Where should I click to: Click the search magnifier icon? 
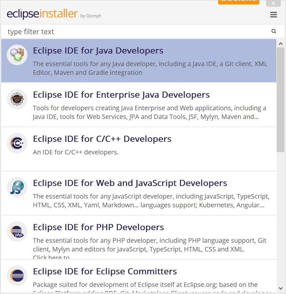tap(274, 31)
